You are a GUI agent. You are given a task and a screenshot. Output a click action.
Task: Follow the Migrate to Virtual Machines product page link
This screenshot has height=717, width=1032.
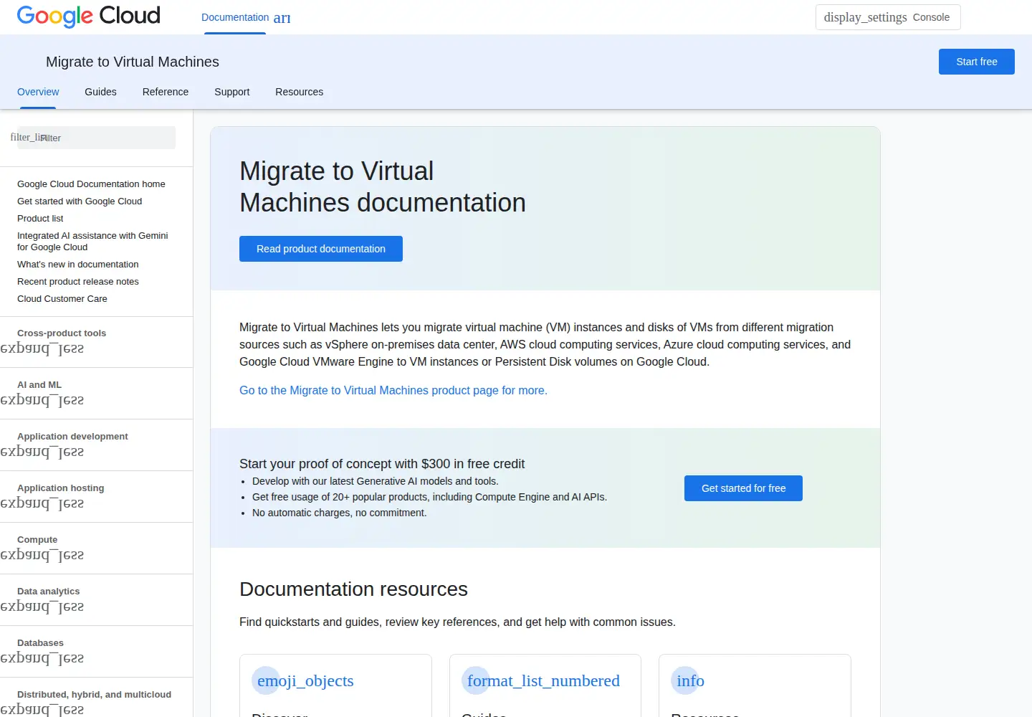393,390
